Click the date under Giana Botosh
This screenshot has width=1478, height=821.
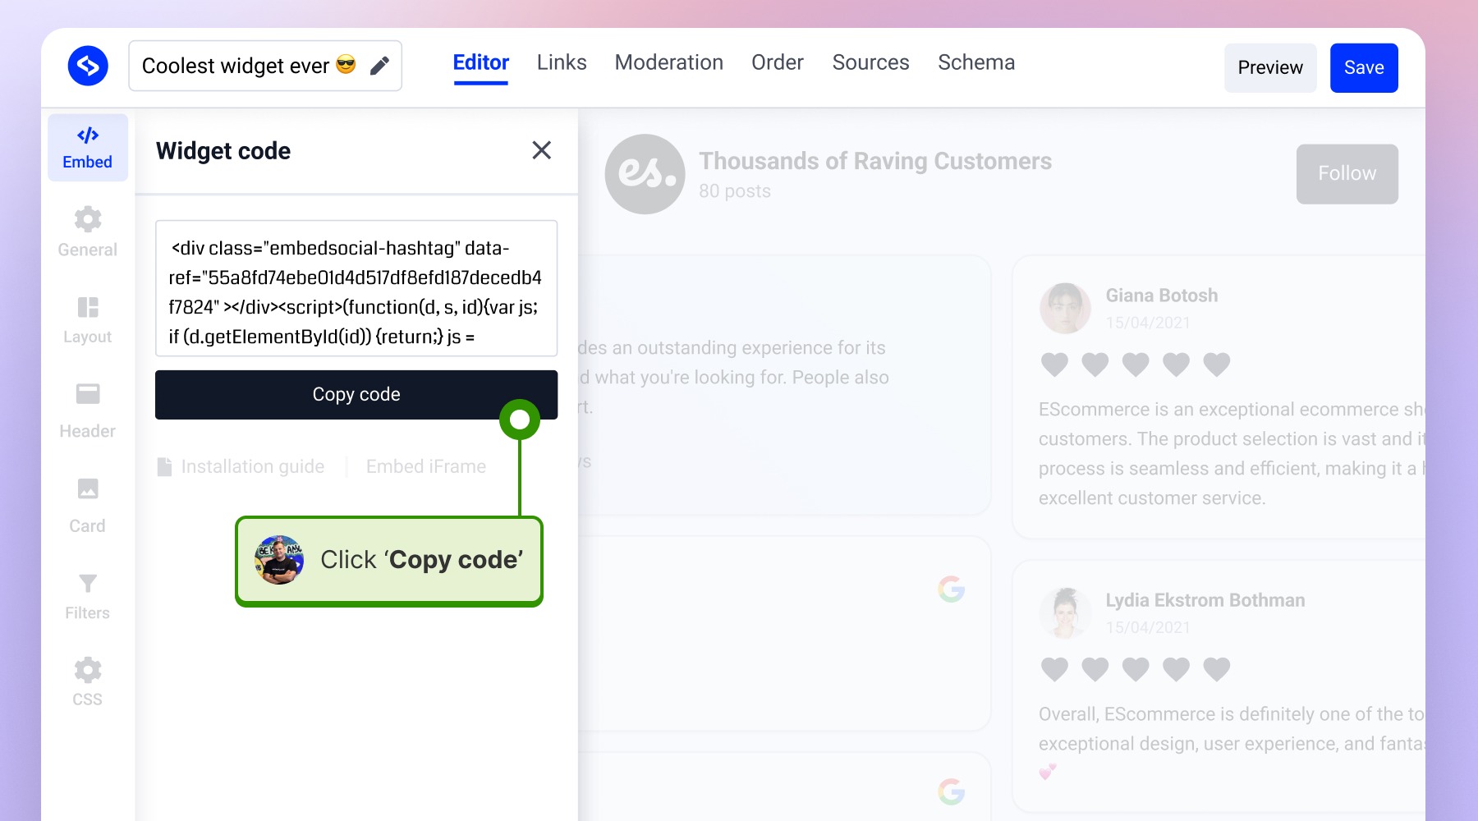click(x=1148, y=323)
